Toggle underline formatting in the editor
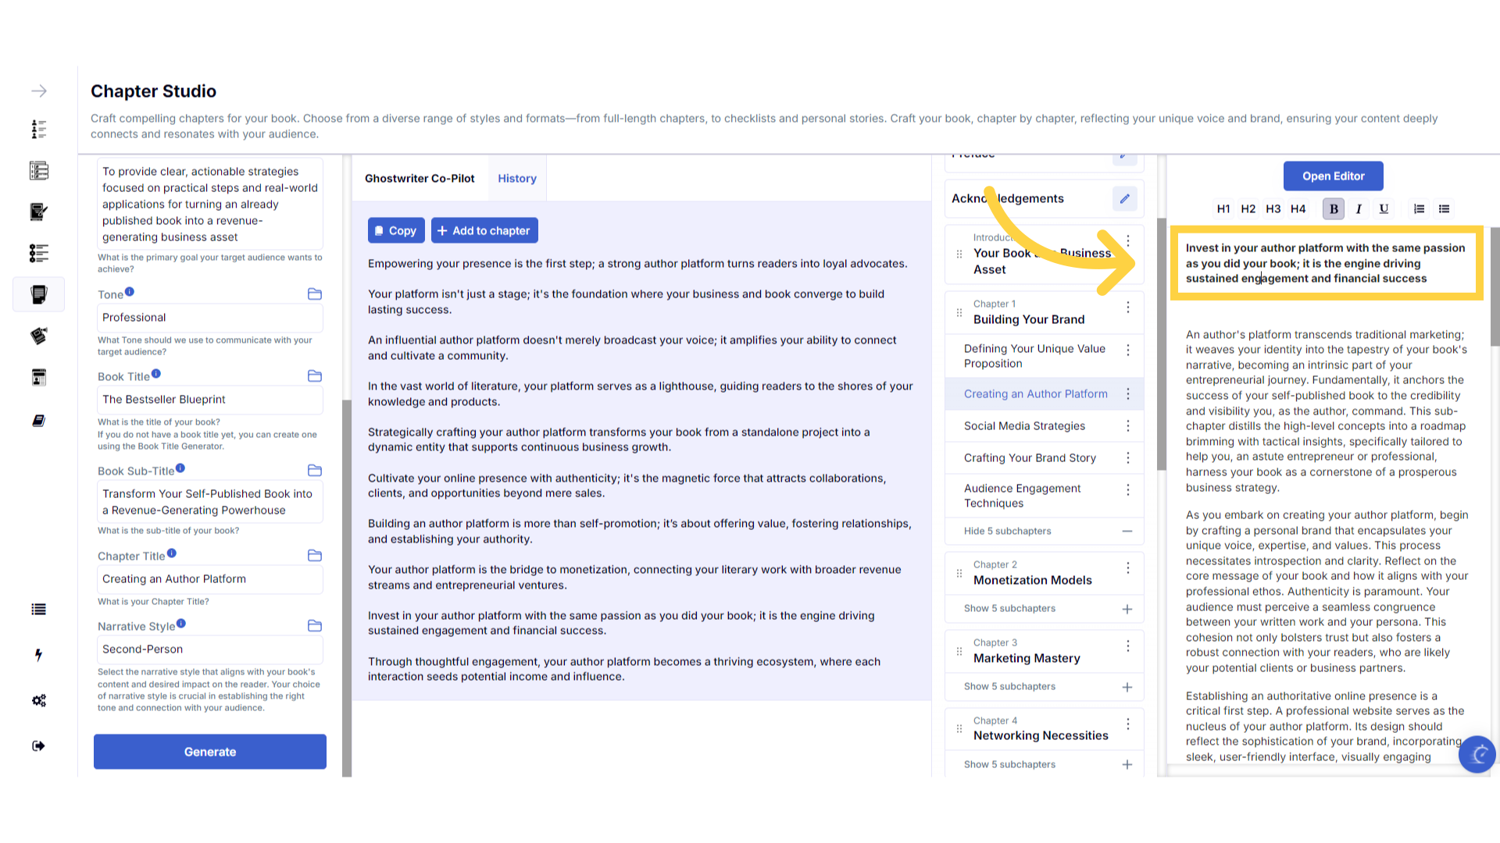The width and height of the screenshot is (1500, 843). (1384, 209)
